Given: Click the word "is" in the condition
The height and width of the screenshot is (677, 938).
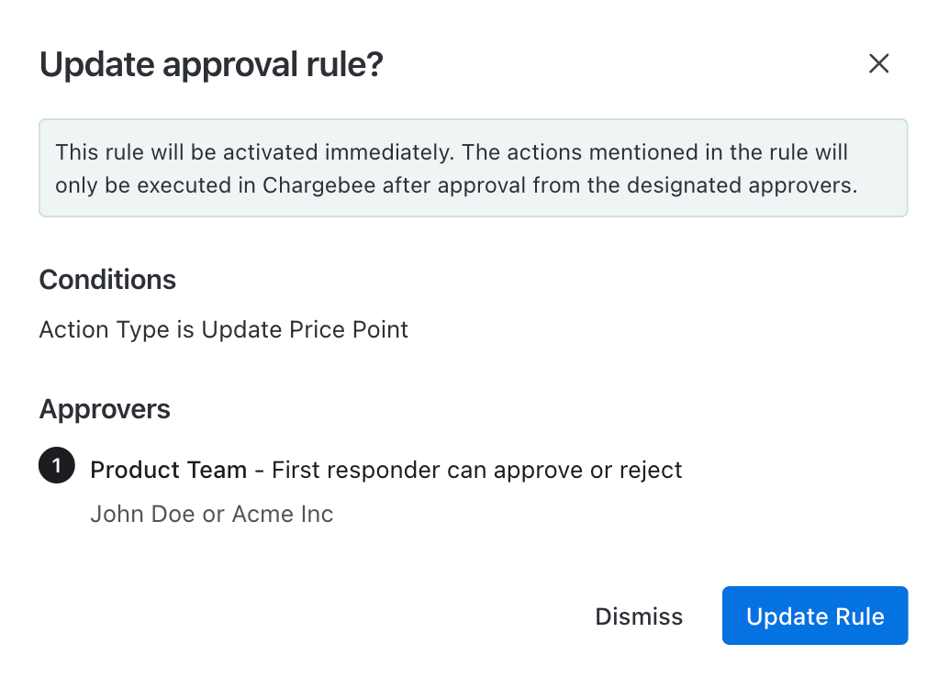Looking at the screenshot, I should [x=184, y=329].
